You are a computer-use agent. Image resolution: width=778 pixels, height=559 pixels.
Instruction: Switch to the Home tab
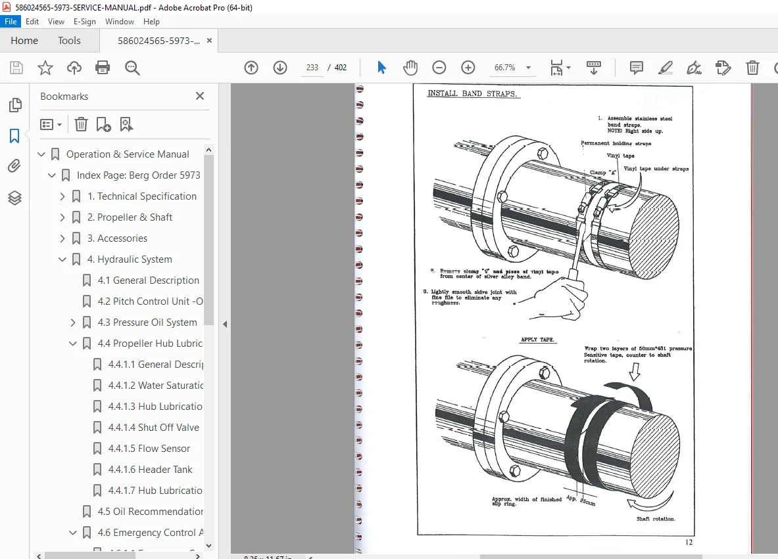tap(24, 41)
